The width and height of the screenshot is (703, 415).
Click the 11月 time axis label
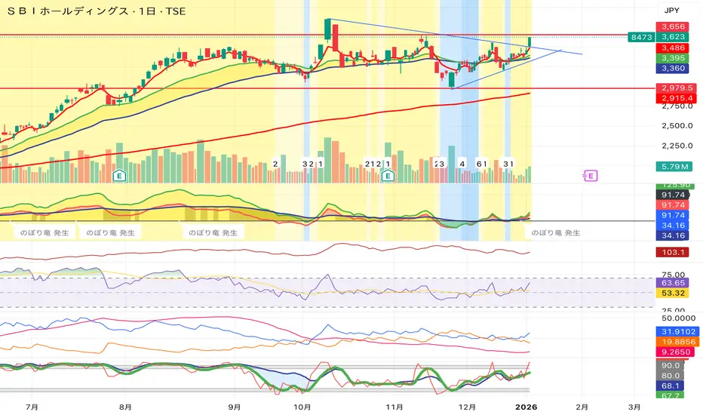coord(394,407)
